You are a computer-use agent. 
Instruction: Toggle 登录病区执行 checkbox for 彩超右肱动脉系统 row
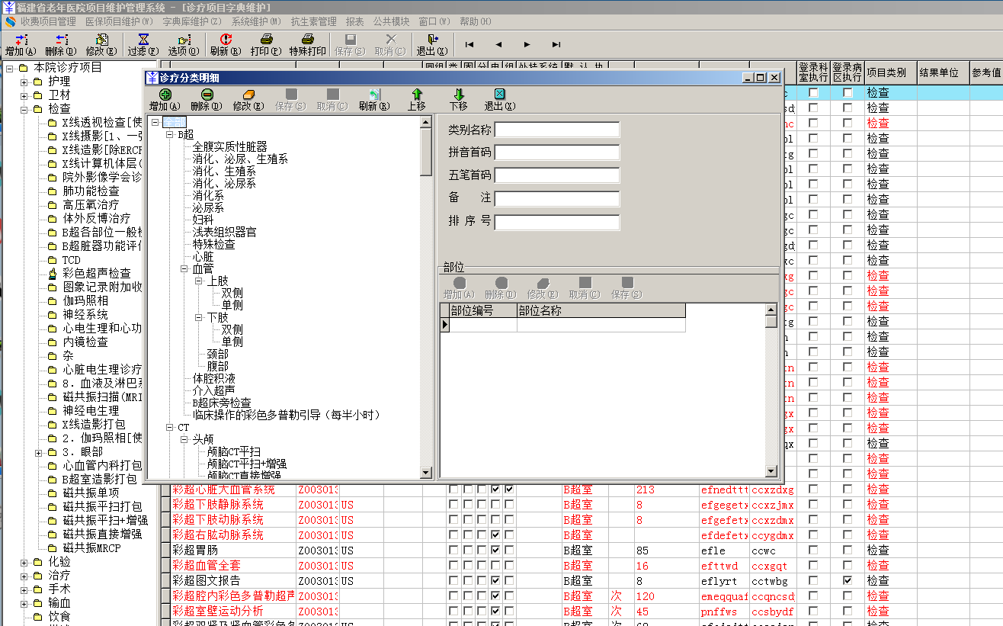[x=848, y=535]
